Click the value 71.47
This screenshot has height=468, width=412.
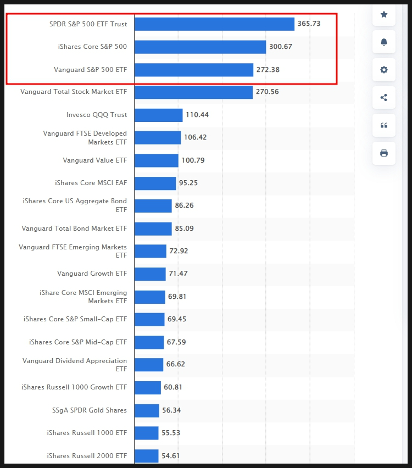[x=178, y=274]
